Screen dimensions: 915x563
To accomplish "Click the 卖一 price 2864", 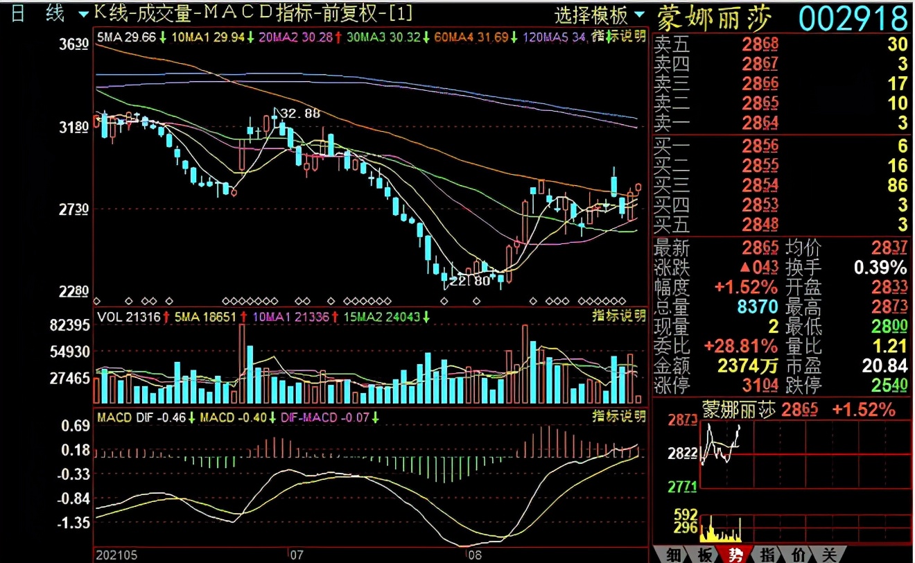I will click(760, 123).
